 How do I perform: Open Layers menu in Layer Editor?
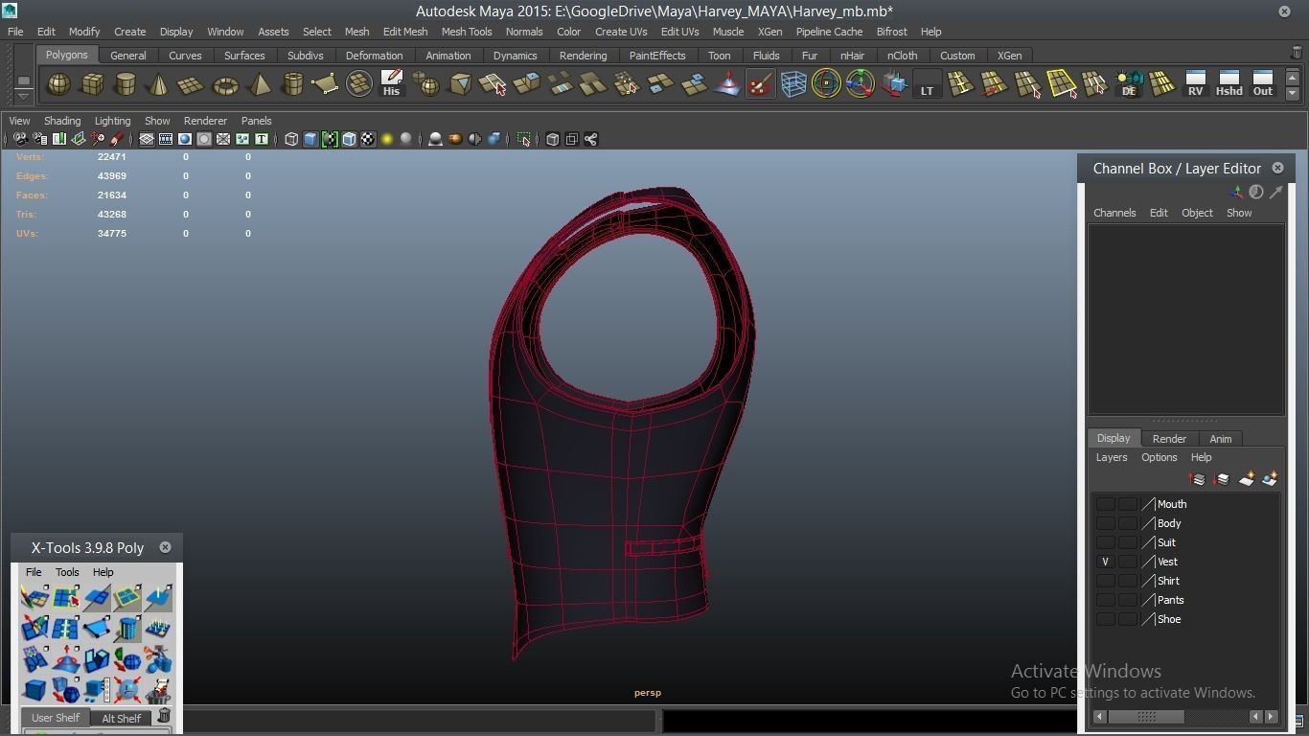(1112, 457)
